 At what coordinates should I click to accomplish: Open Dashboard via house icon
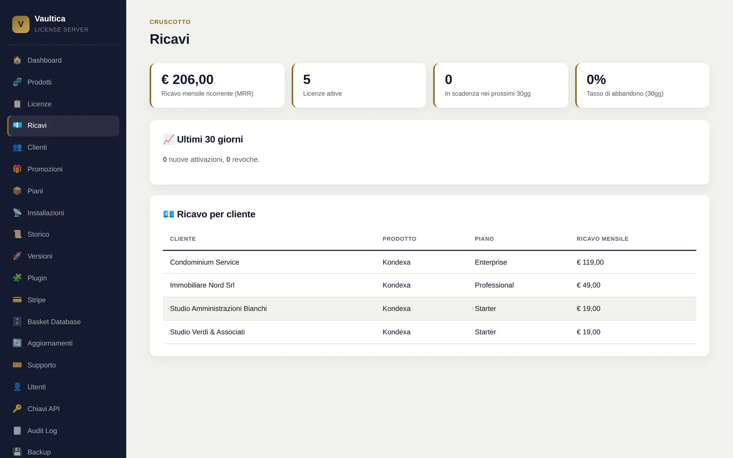pos(17,60)
